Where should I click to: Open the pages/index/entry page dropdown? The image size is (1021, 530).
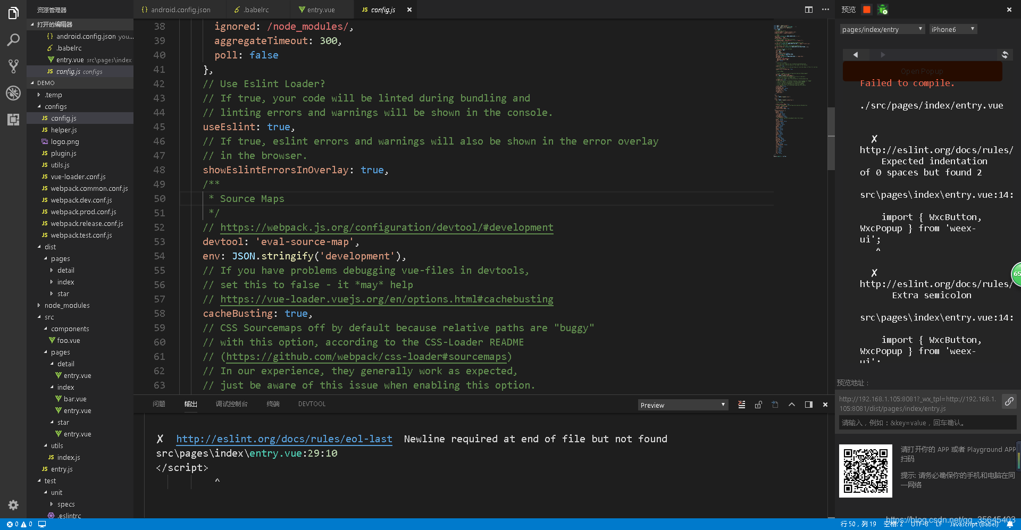[x=882, y=29]
